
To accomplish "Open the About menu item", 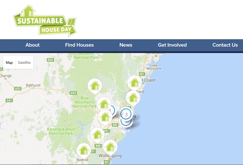I will coord(33,45).
